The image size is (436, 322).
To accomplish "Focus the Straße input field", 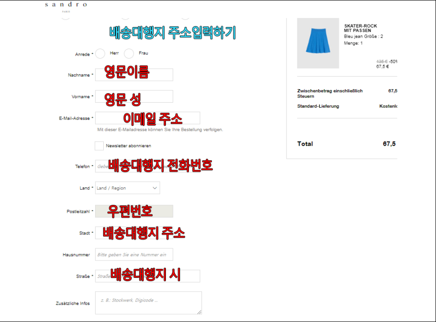I will pos(148,276).
